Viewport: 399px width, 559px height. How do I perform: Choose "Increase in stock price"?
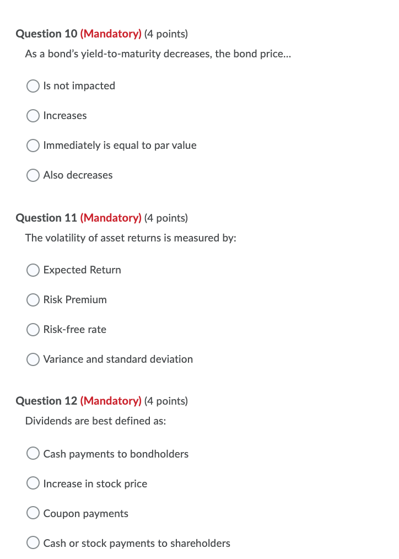(x=33, y=483)
